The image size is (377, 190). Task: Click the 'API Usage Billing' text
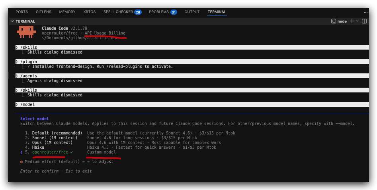point(105,33)
